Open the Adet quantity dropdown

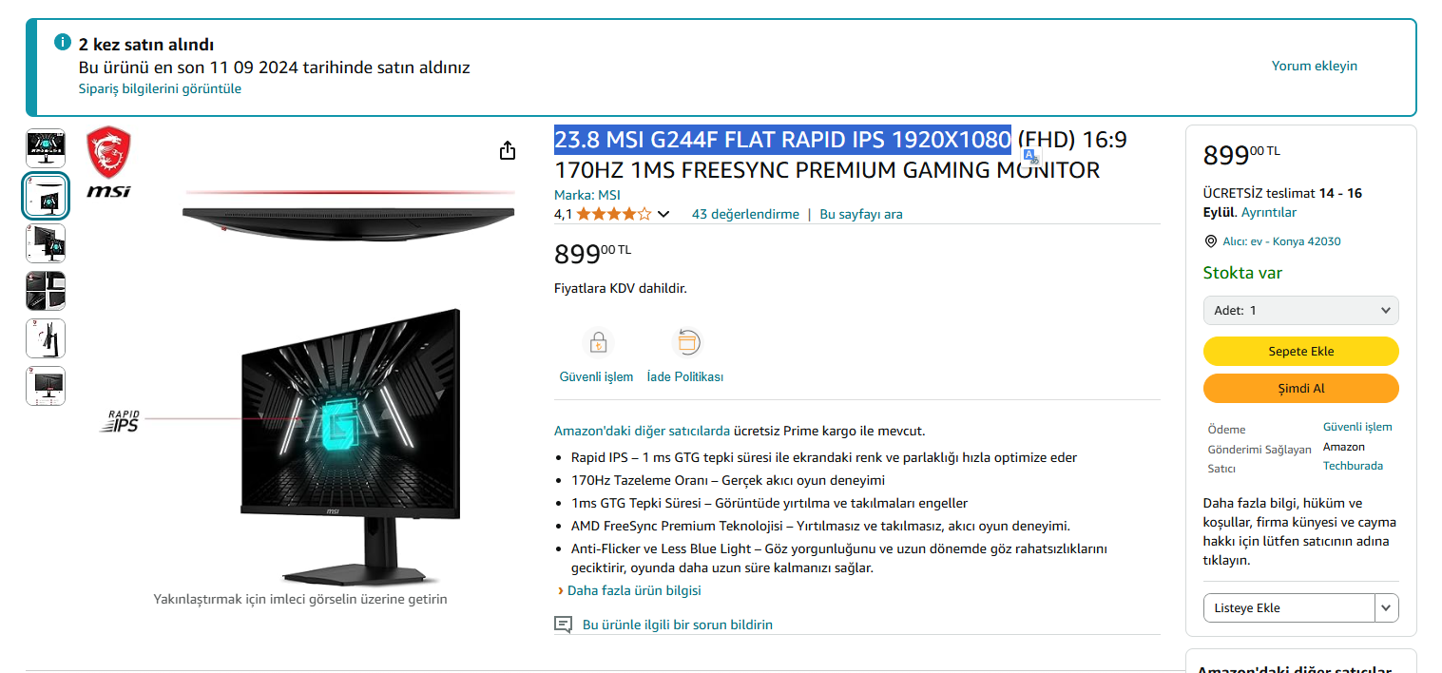pos(1300,311)
